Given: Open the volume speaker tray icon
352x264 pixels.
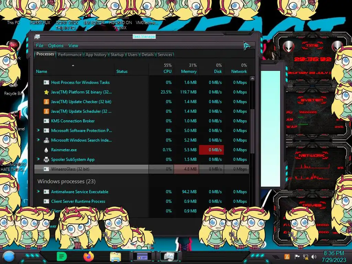Looking at the screenshot, I should pyautogui.click(x=314, y=256).
